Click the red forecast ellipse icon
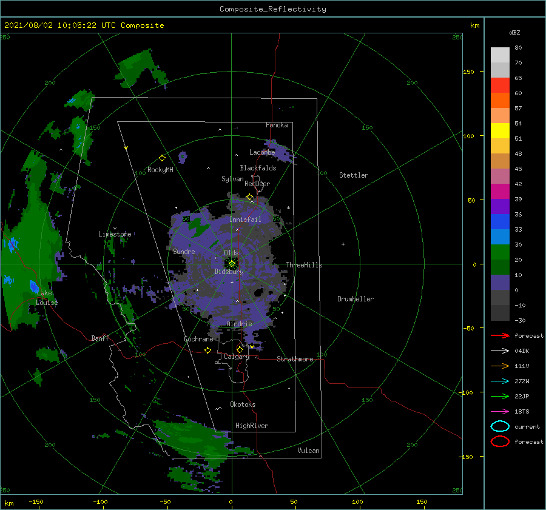546x510 pixels. 500,441
